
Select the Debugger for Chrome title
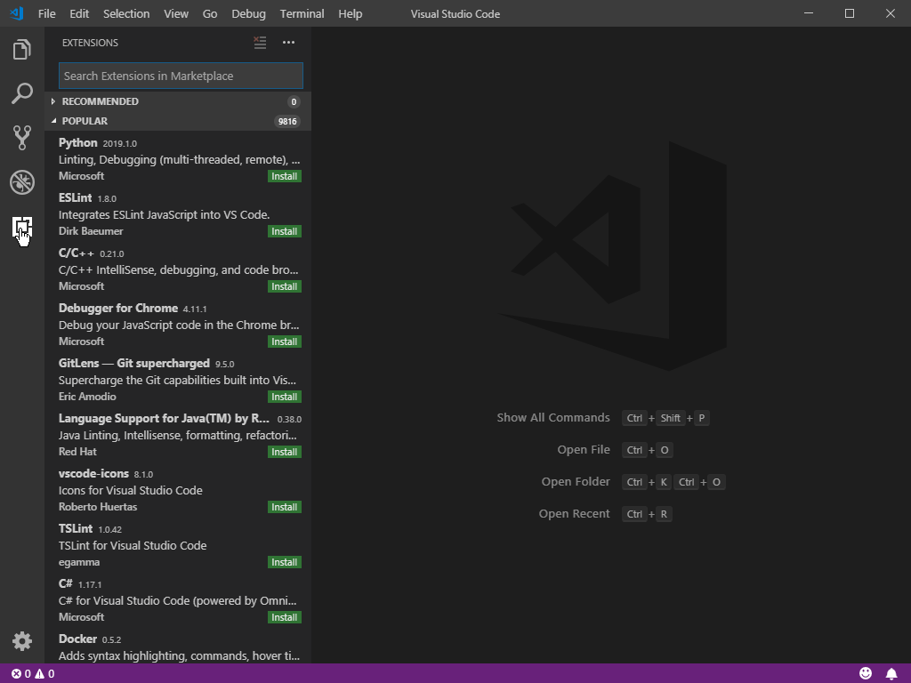(118, 309)
